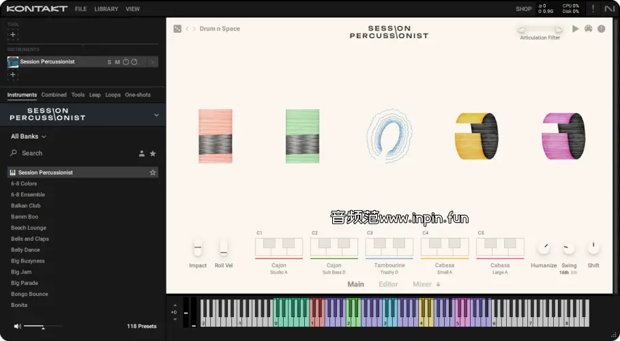Toggle the Roll Vel switch
Screen dimensions: 620x341
coord(224,248)
